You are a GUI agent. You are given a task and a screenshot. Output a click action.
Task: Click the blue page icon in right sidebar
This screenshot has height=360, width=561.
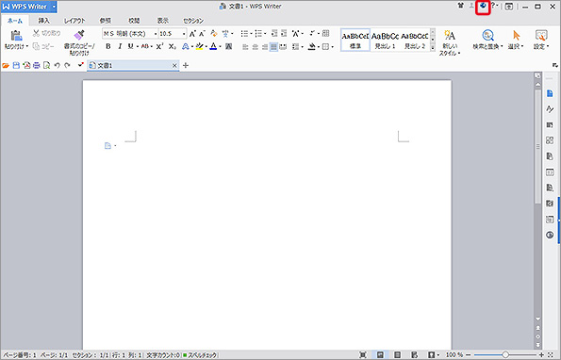tap(550, 93)
